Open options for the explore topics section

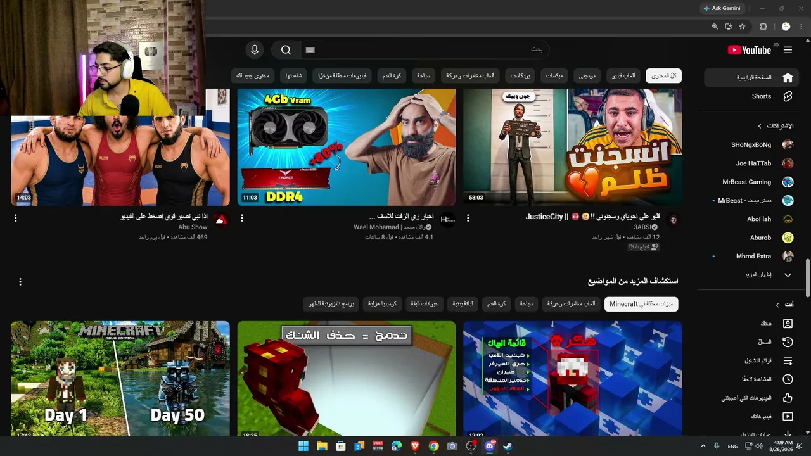coord(20,281)
